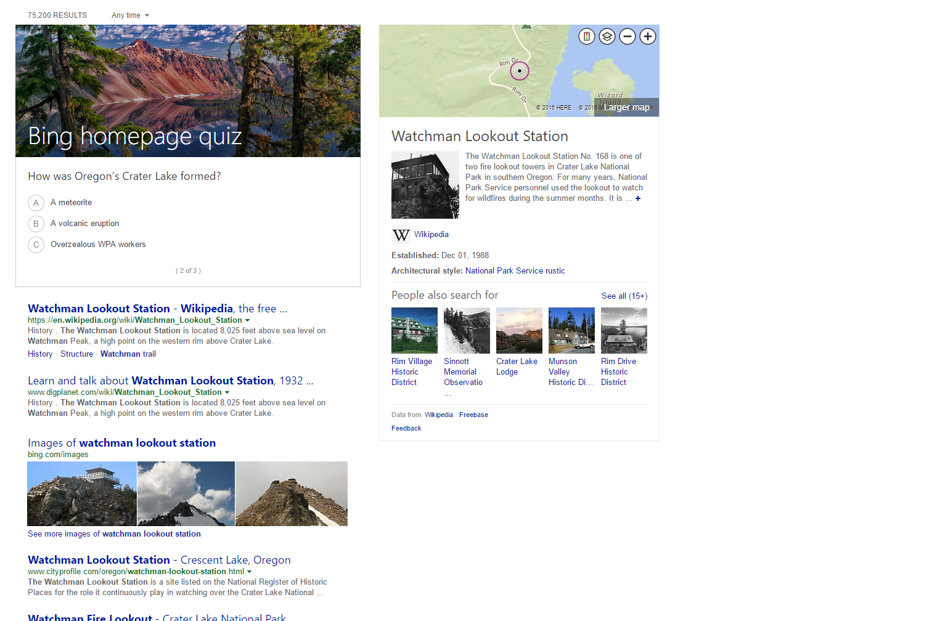The image size is (932, 621).
Task: Expand en.wikipedia.org result URL dropdown arrow
Action: tap(248, 320)
